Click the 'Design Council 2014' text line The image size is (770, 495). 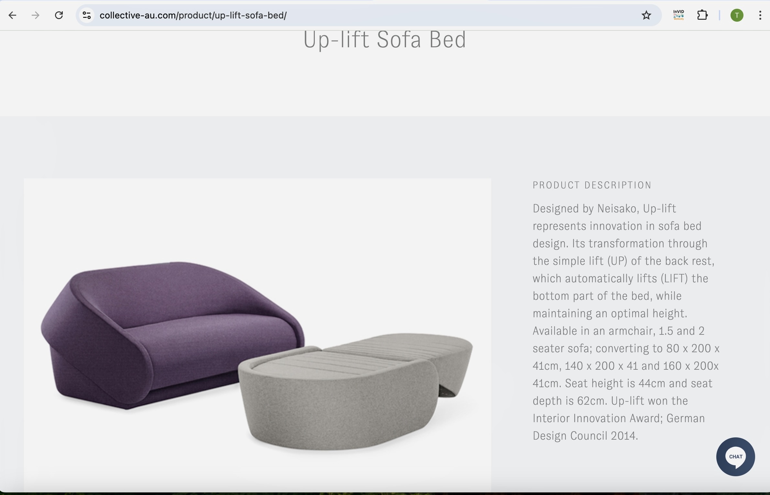[x=585, y=436]
